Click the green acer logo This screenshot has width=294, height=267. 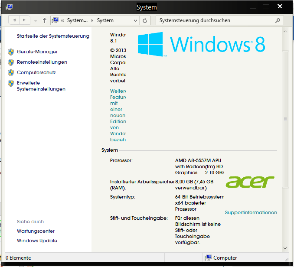click(x=250, y=182)
